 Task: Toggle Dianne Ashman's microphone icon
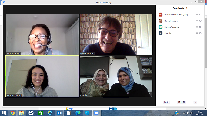[x=197, y=15]
